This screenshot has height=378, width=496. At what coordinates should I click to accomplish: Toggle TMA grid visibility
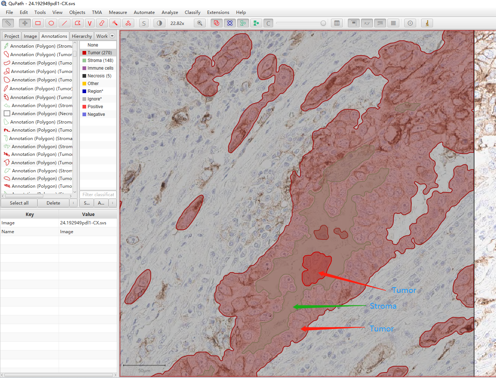(x=230, y=23)
